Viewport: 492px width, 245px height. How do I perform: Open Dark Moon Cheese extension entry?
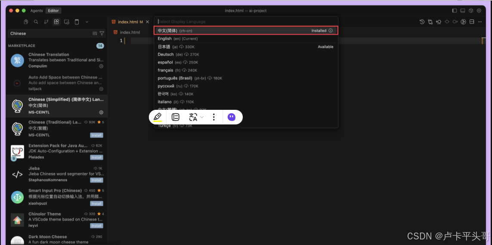click(x=56, y=239)
